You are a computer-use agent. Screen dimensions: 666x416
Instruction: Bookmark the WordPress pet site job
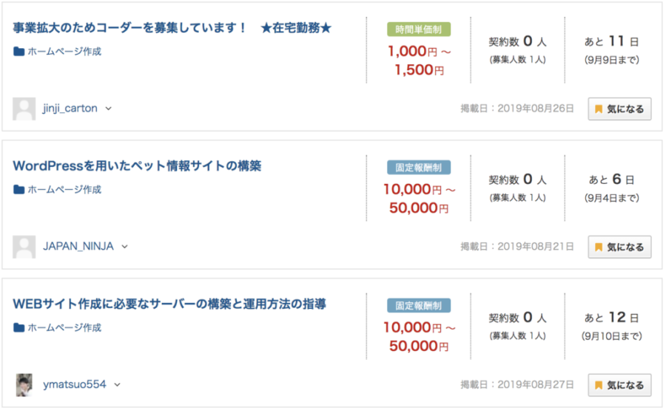click(x=619, y=247)
